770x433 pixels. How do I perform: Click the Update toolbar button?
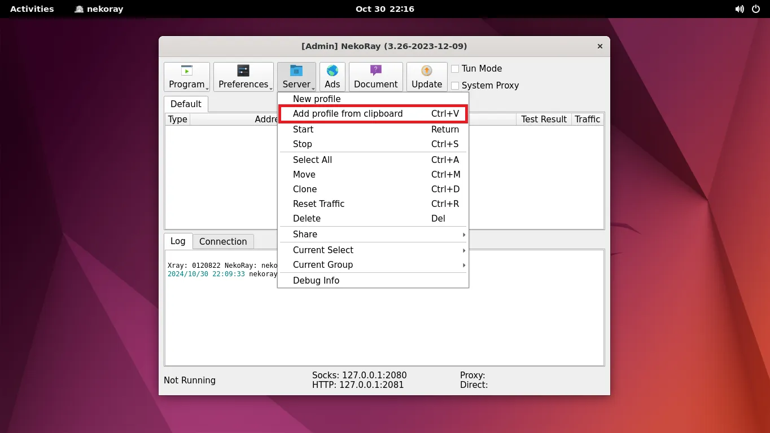[x=427, y=77]
